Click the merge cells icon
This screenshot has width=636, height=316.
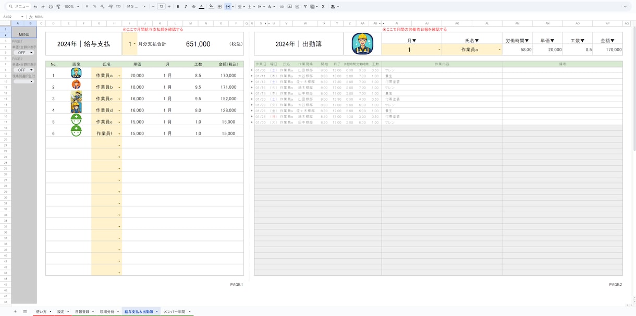pyautogui.click(x=228, y=7)
